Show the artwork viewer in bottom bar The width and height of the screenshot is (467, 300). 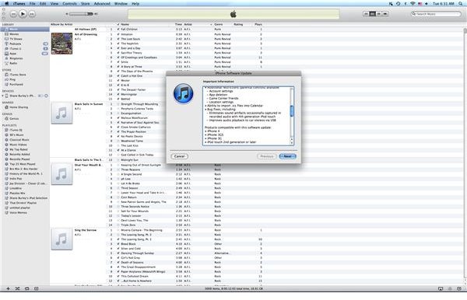point(37,288)
